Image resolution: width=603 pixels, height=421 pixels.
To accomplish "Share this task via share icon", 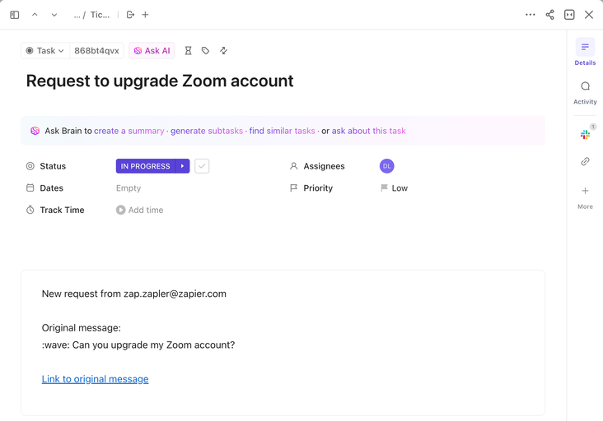I will coord(550,15).
